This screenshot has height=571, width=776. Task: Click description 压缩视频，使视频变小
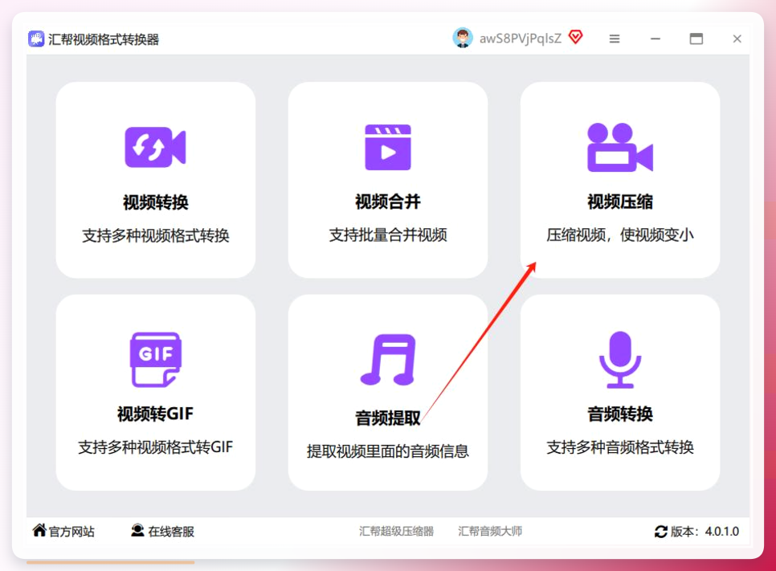point(620,235)
